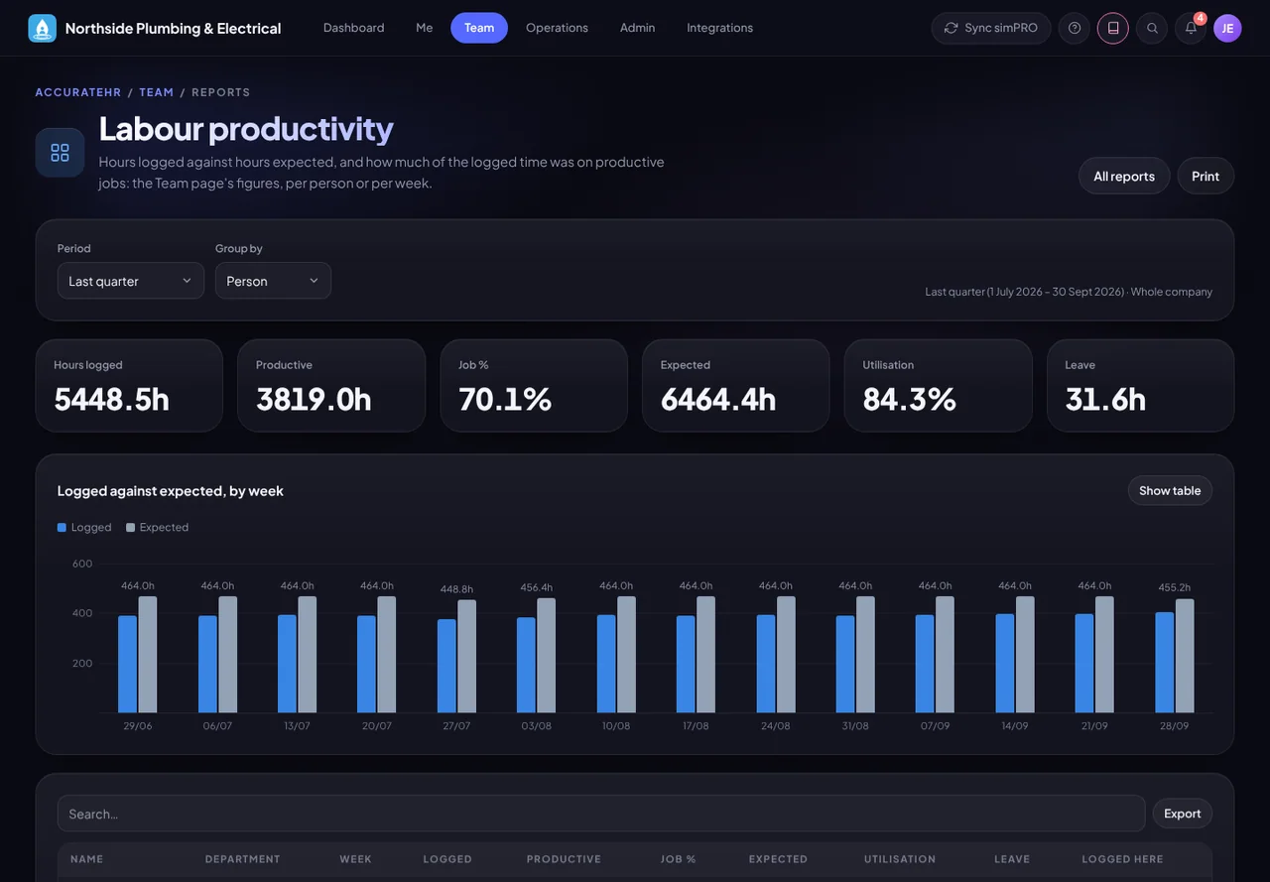Click the 455.2h bar label

[1175, 587]
